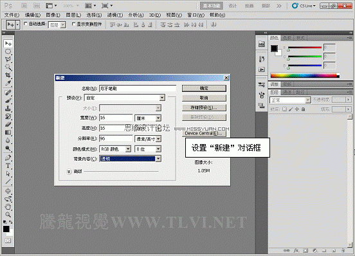Open the File menu

pyautogui.click(x=12, y=15)
